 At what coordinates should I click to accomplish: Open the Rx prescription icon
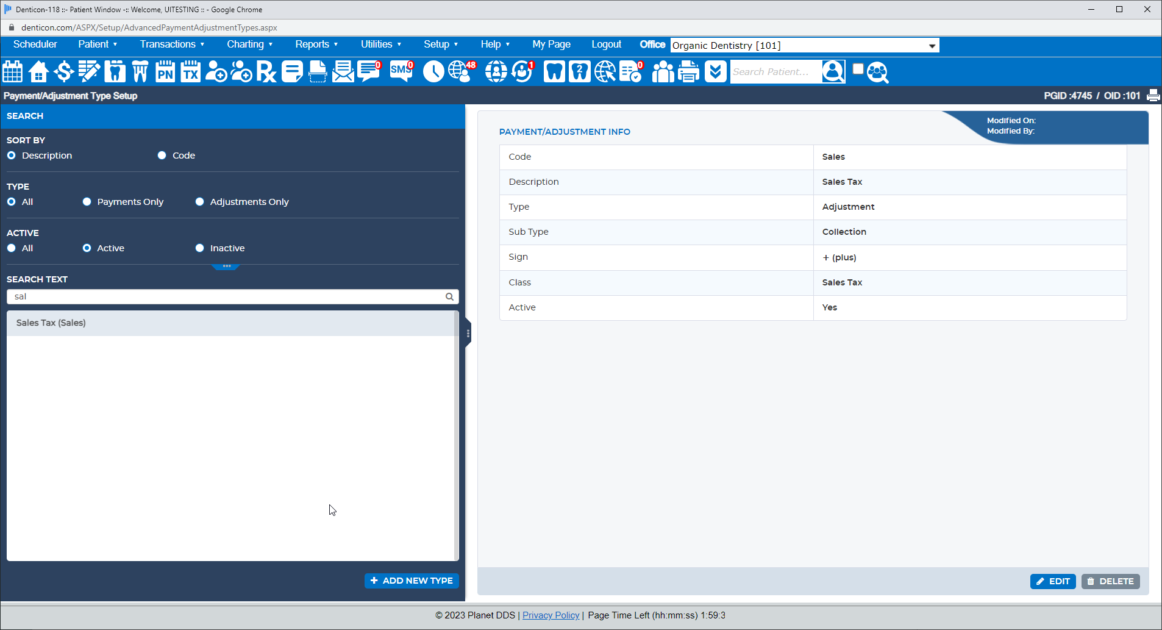coord(266,71)
